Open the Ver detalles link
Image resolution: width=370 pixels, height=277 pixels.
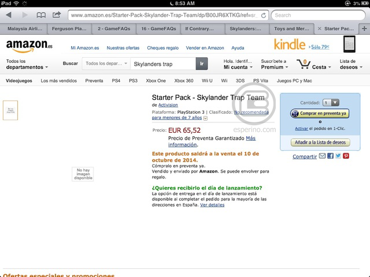click(212, 205)
